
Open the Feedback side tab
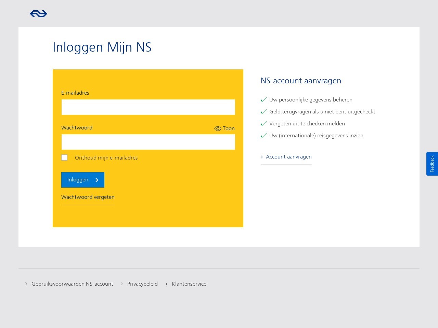432,164
